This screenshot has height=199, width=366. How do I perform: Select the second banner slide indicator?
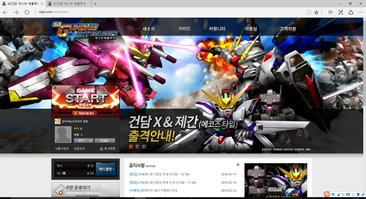(x=138, y=147)
